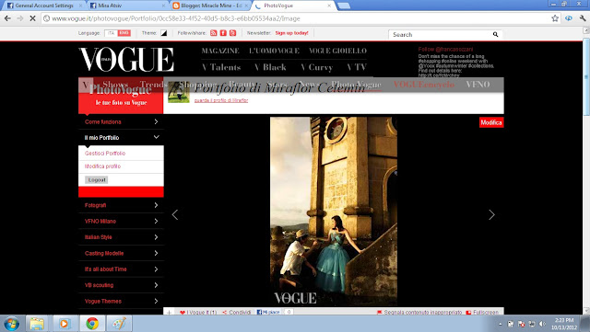
Task: Click the third red follow/share icon
Action: (x=233, y=33)
